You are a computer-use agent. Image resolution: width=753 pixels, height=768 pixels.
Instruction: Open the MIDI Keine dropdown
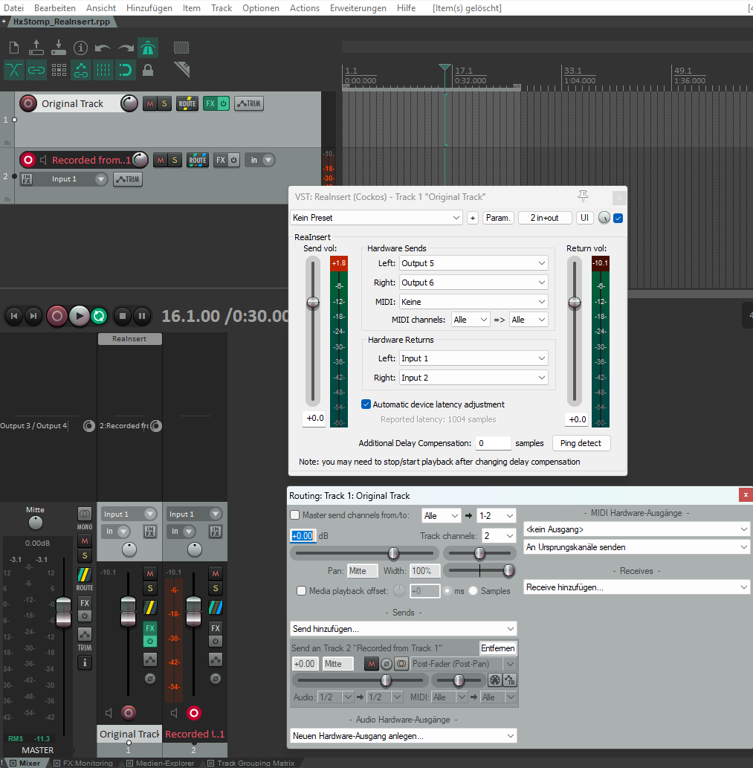(474, 302)
